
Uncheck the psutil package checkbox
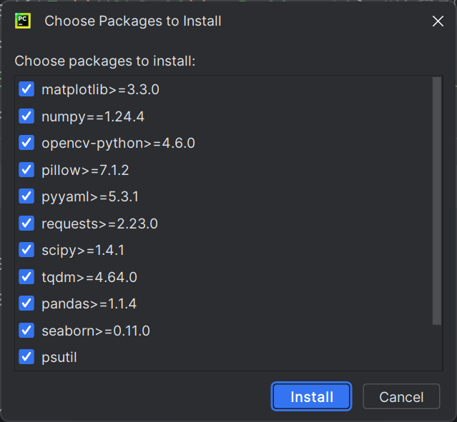[x=26, y=357]
